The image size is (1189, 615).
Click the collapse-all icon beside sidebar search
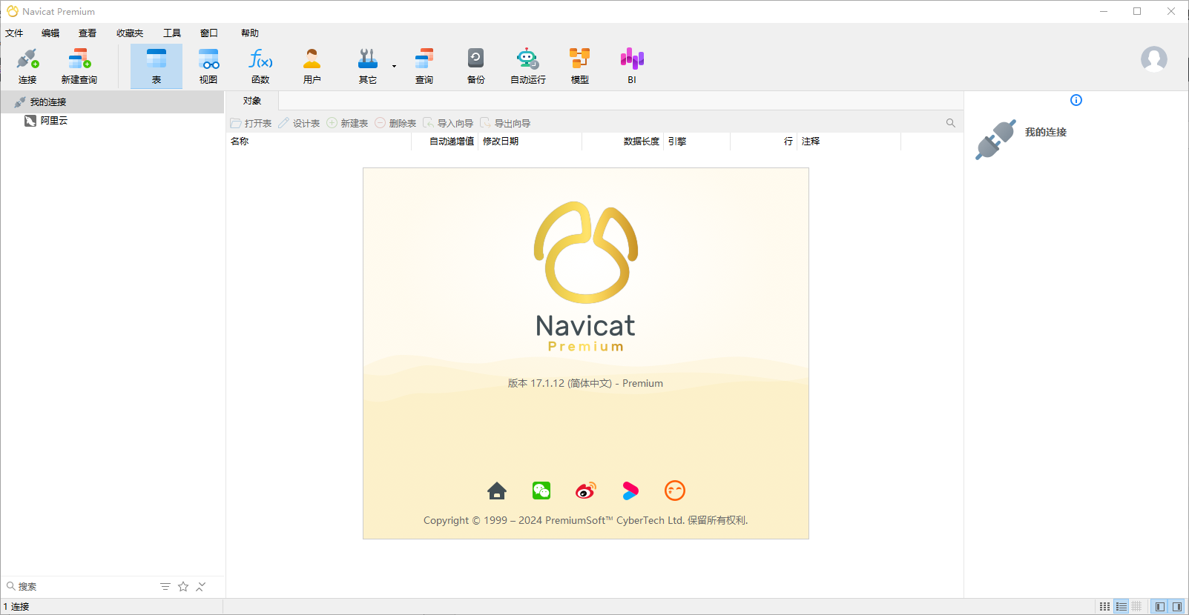201,586
